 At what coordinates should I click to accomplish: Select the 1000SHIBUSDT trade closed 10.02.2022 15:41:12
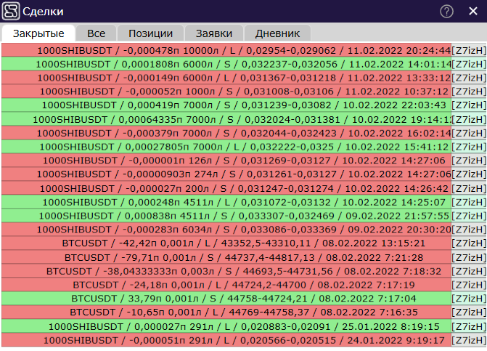pyautogui.click(x=226, y=146)
